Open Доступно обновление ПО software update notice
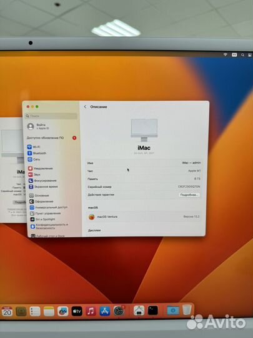 tap(51, 138)
